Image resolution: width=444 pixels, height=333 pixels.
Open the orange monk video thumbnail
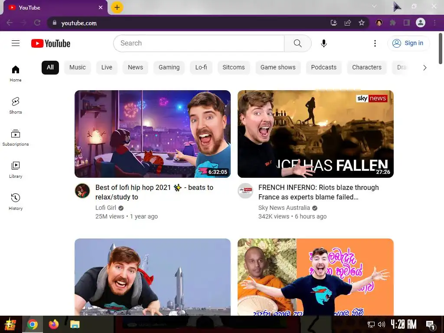(x=316, y=277)
